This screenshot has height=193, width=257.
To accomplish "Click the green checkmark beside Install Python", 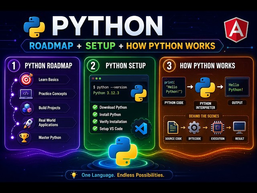I will (95, 114).
